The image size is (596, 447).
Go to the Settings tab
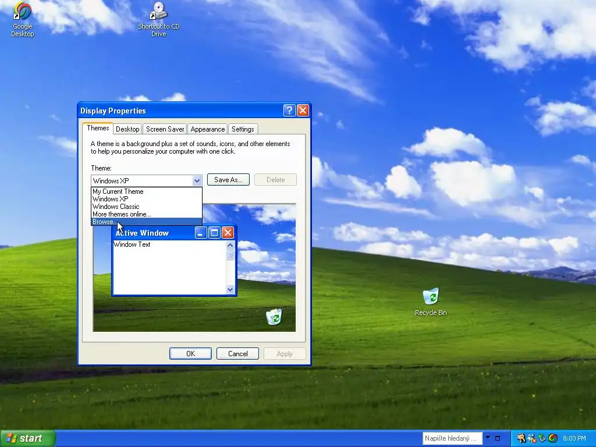click(x=243, y=129)
